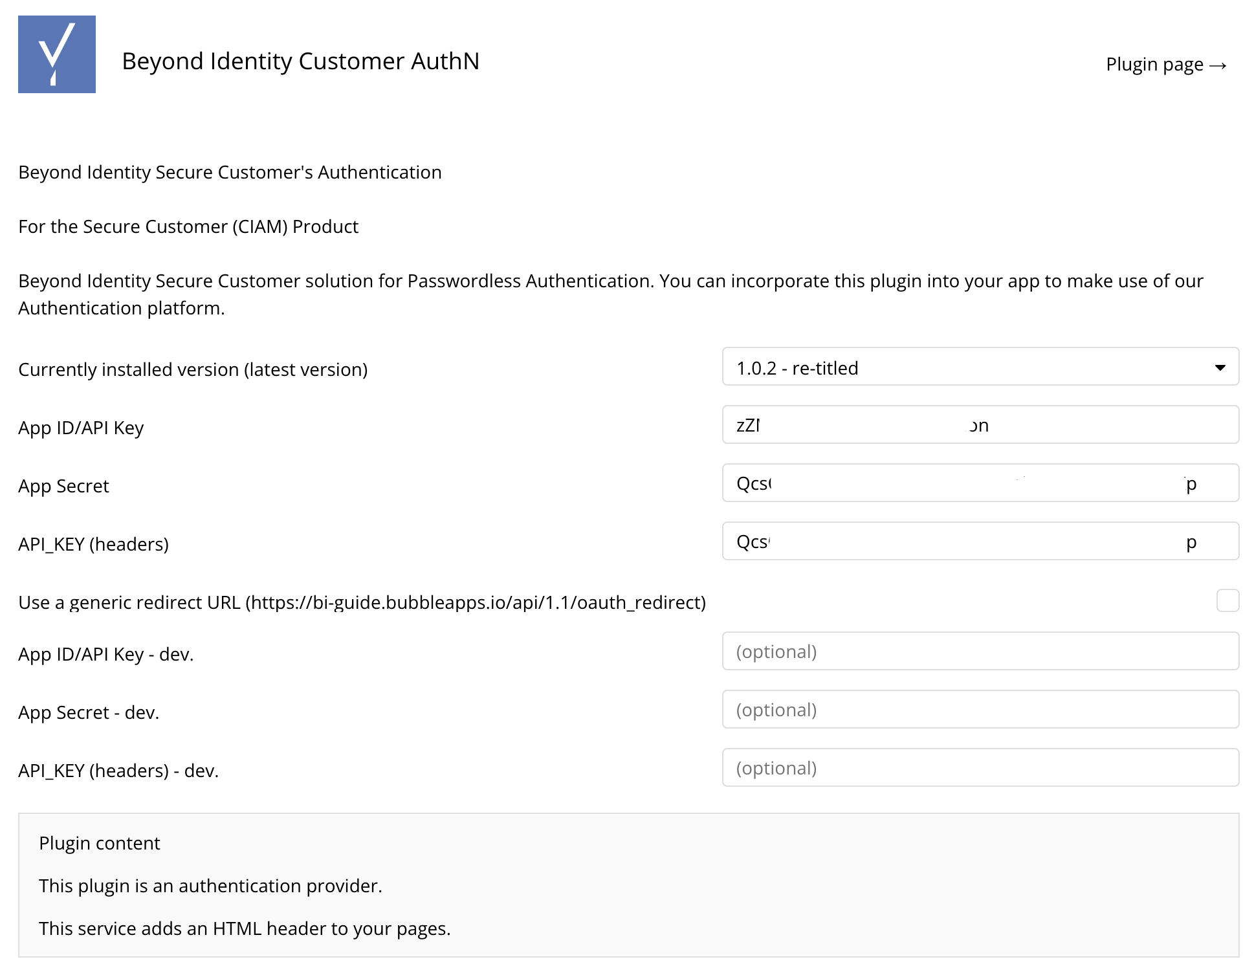Click the API_KEY (headers) input field
This screenshot has width=1254, height=977.
pyautogui.click(x=980, y=542)
